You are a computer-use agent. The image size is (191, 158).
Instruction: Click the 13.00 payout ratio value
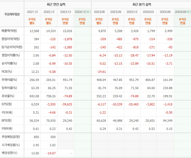point(35,154)
